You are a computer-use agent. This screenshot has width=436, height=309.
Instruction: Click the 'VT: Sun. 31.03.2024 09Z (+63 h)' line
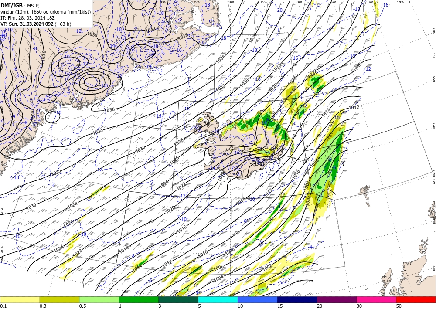click(36, 24)
